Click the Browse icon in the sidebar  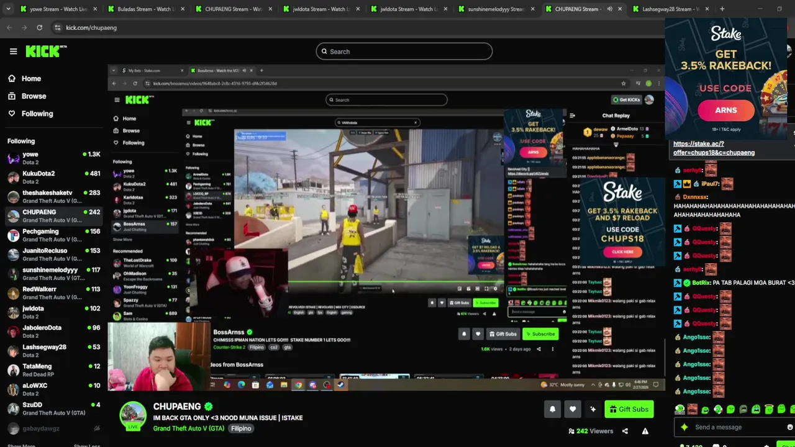12,96
